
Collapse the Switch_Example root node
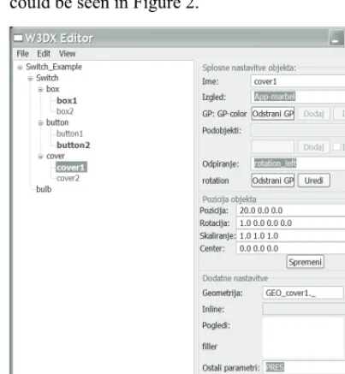(20, 68)
